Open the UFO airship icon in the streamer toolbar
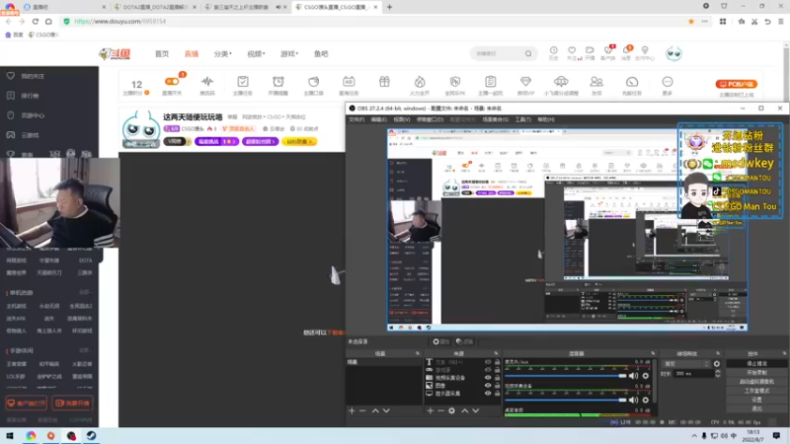The height and width of the screenshot is (444, 790). (561, 82)
